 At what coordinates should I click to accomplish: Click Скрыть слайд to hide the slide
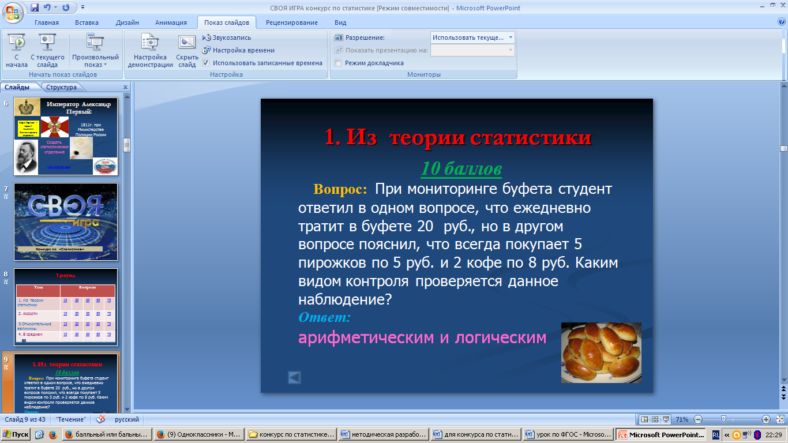187,51
